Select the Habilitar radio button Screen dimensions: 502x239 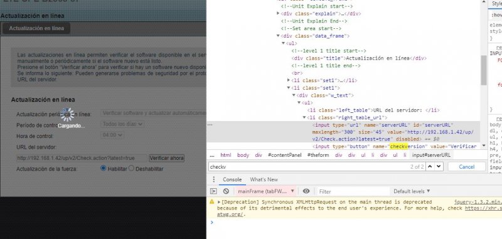point(103,168)
